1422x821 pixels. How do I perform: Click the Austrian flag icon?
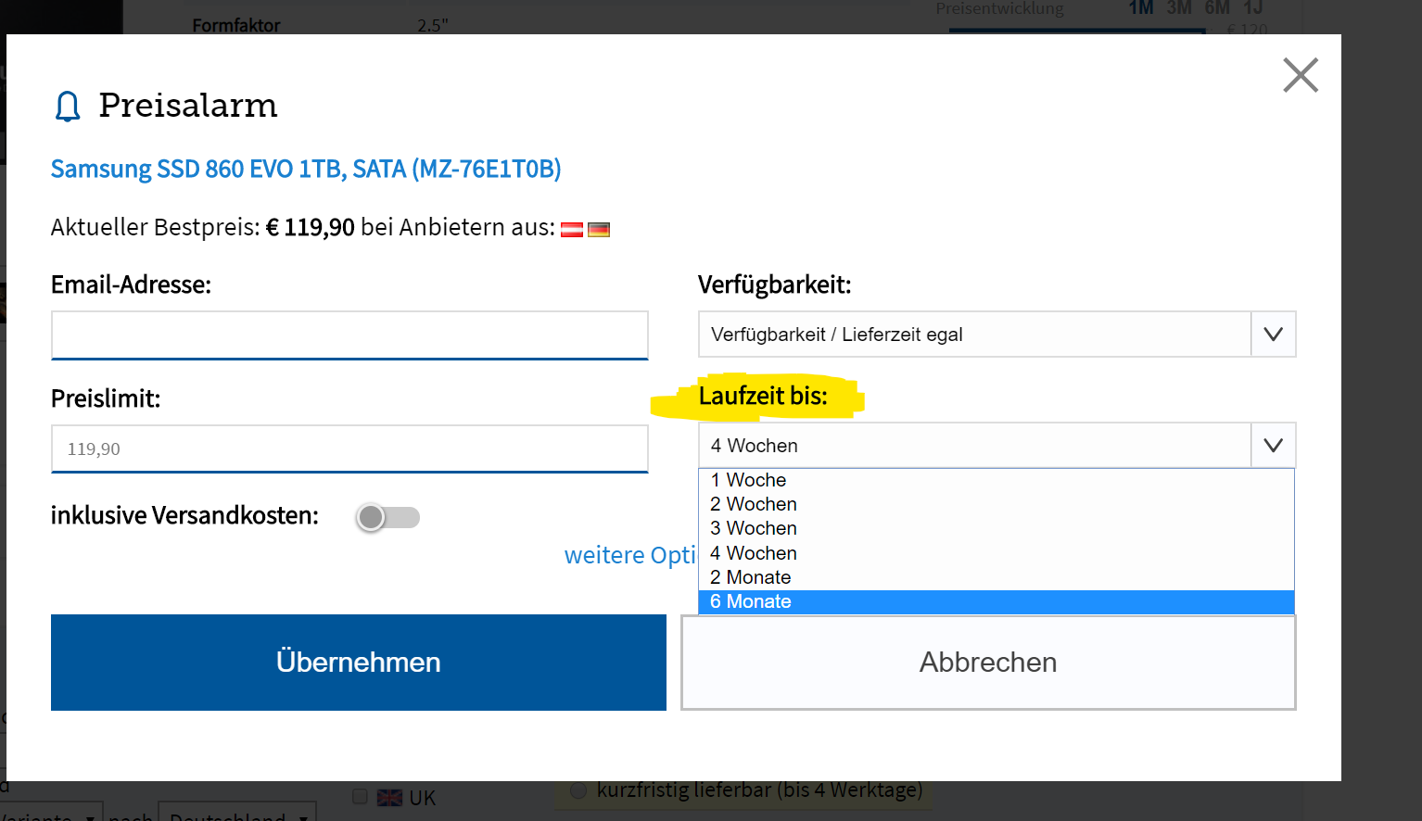tap(572, 230)
